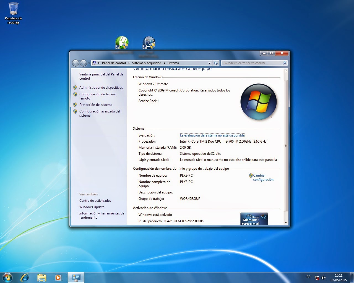The width and height of the screenshot is (354, 283).
Task: Open Windows Explorer from taskbar
Action: [41, 277]
